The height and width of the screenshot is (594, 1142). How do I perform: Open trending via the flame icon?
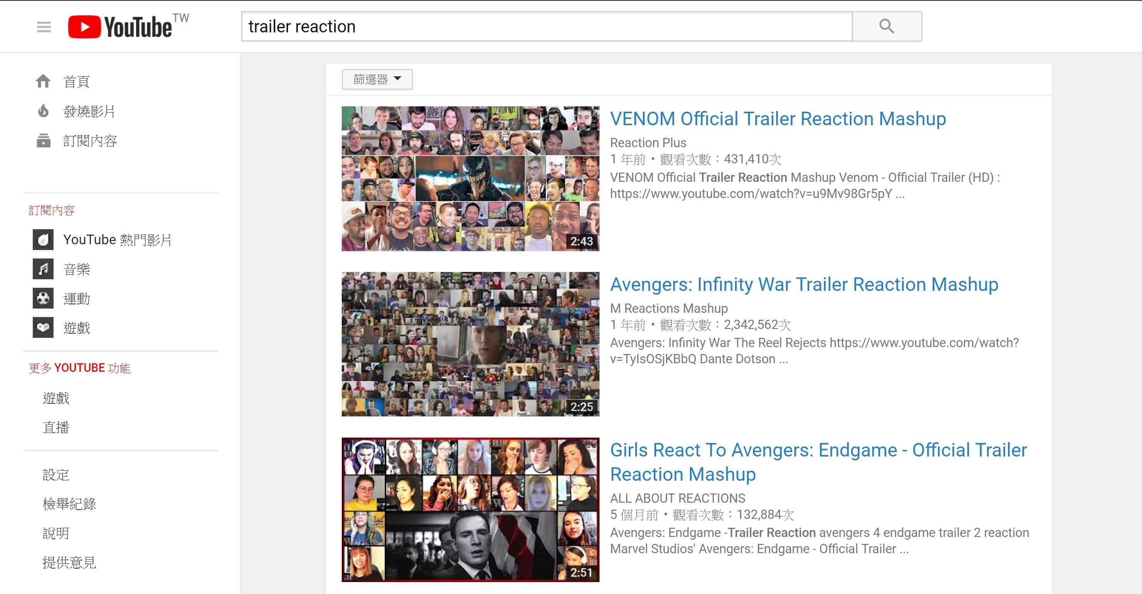[43, 111]
